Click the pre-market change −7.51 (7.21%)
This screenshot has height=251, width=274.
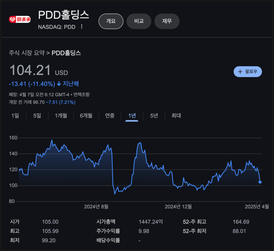click(61, 102)
